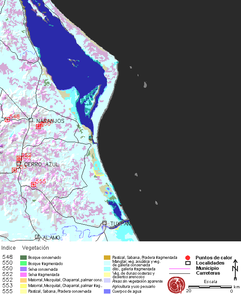Click the CERRO AZUL town label
Image resolution: width=241 pixels, height=294 pixels.
(x=41, y=165)
